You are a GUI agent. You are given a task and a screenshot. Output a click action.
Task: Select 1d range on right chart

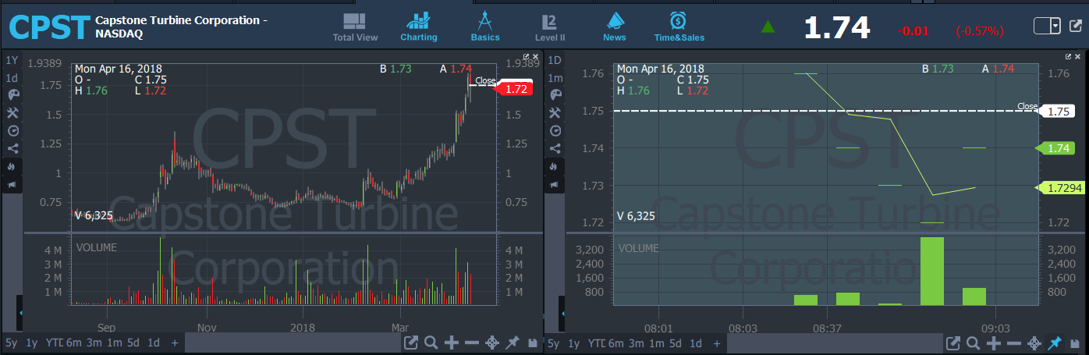[x=697, y=343]
